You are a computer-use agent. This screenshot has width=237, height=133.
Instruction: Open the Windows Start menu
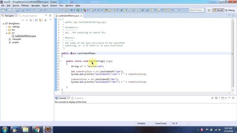5,130
